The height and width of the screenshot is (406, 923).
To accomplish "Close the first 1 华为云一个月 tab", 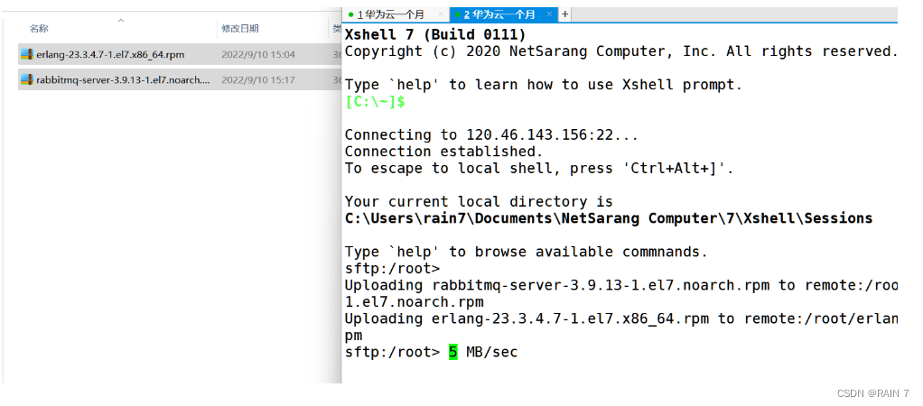I will 440,14.
